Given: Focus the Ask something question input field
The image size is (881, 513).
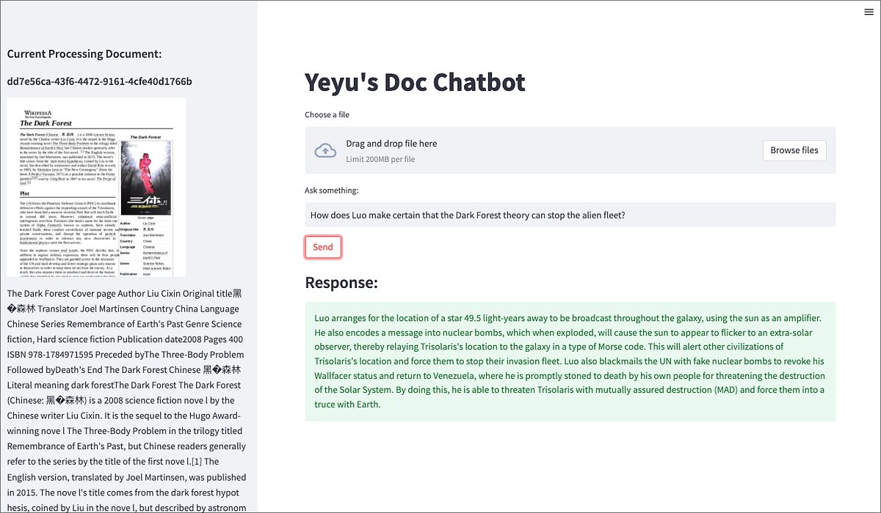Looking at the screenshot, I should (x=570, y=215).
